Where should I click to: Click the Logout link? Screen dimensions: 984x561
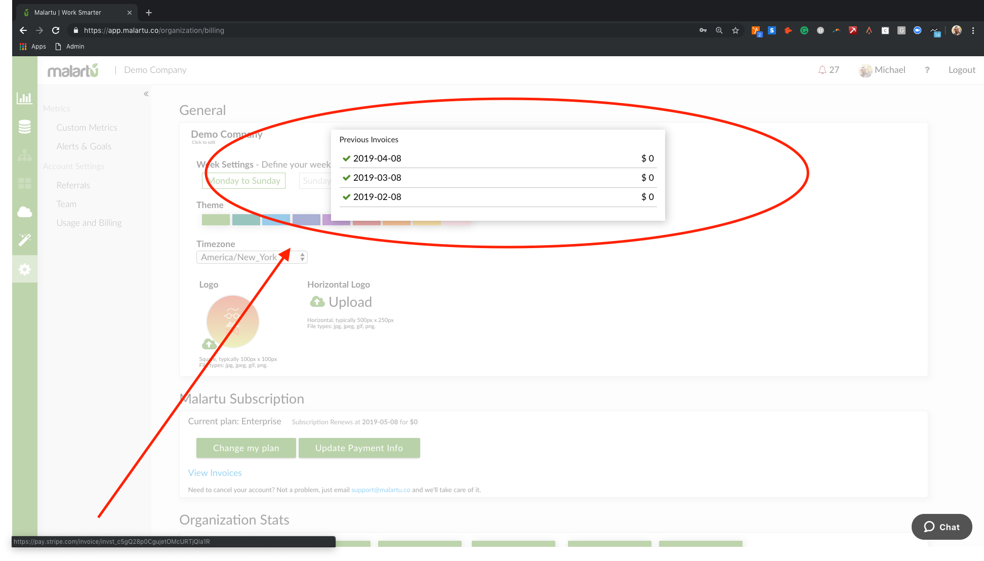962,70
